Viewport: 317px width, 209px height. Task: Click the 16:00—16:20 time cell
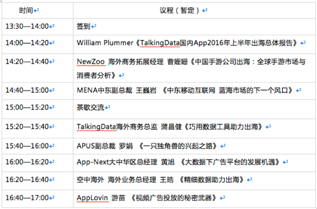(x=27, y=162)
